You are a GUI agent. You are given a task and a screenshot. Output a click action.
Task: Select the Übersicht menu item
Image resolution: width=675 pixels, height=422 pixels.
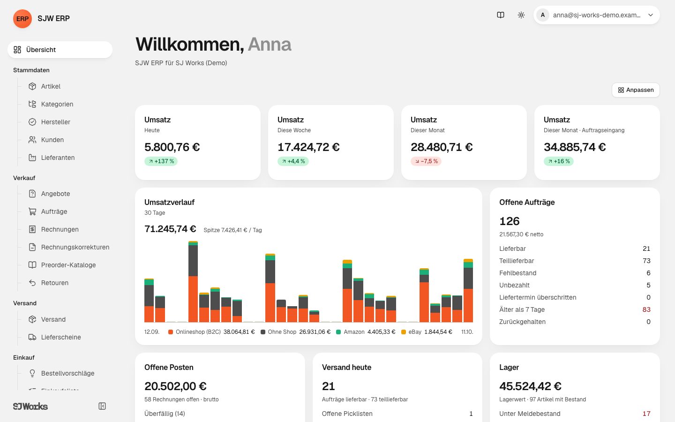point(60,50)
